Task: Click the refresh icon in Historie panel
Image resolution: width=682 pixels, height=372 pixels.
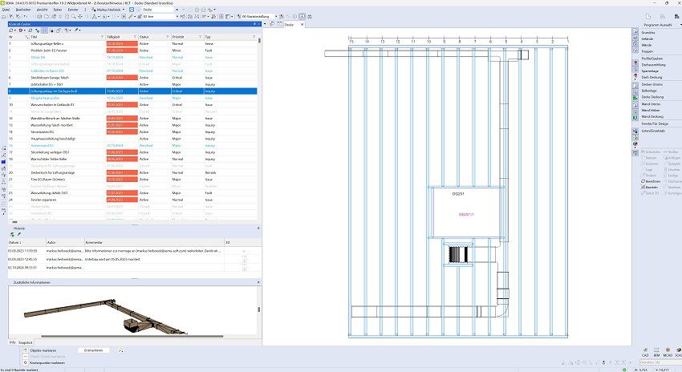Action: 12,234
